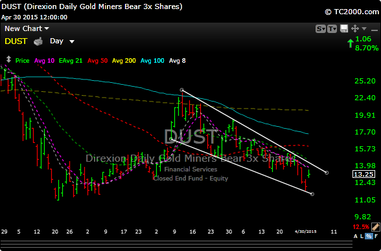Click the 8.70% percent change value
This screenshot has height=251, width=381.
click(x=367, y=48)
